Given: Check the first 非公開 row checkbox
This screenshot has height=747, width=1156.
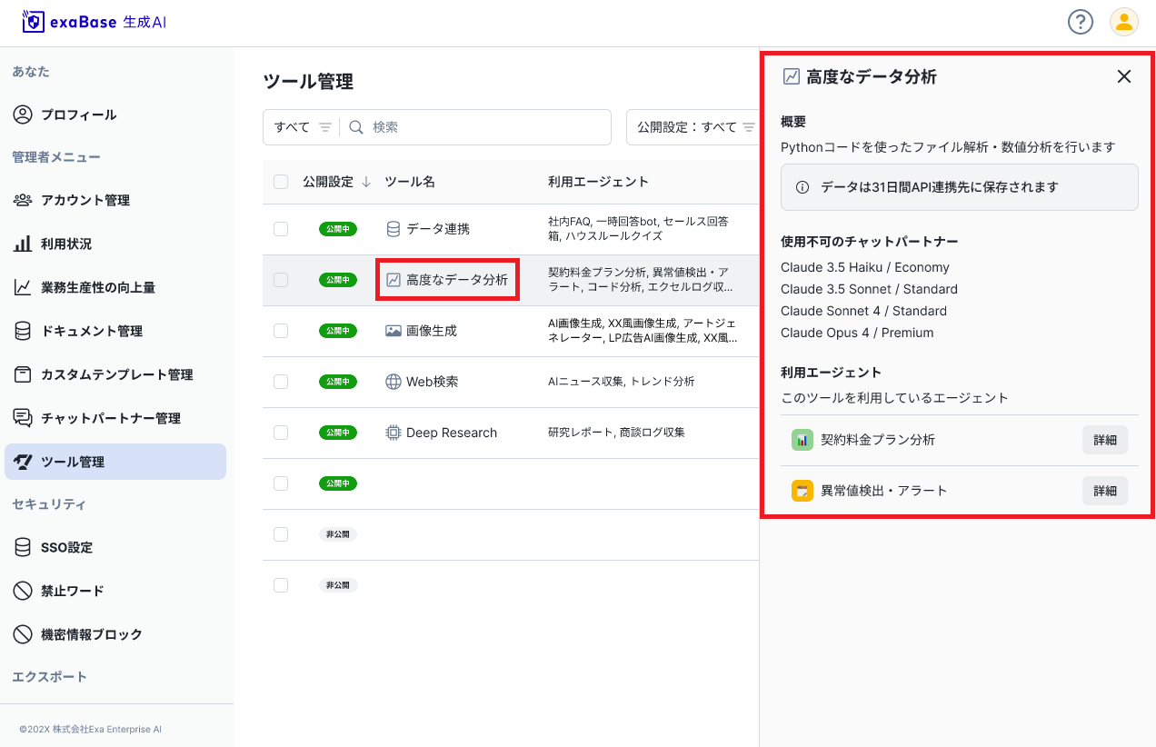Looking at the screenshot, I should (281, 534).
